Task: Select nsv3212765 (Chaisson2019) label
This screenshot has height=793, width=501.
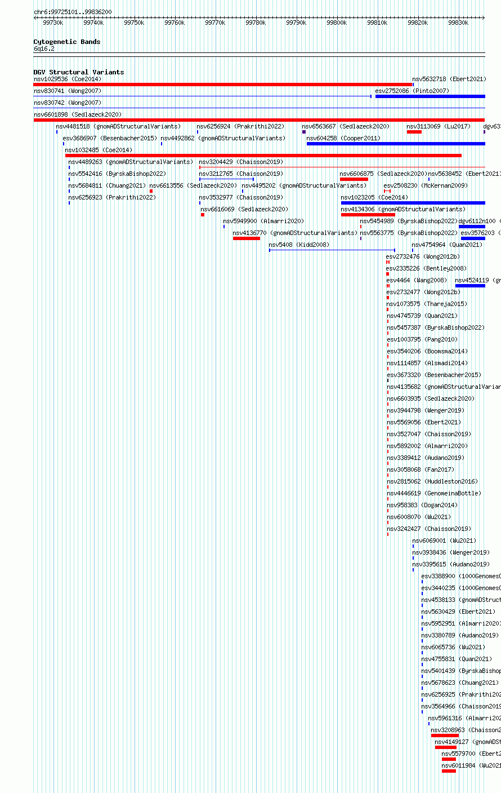Action: coord(241,174)
